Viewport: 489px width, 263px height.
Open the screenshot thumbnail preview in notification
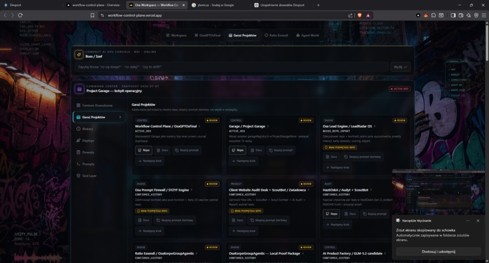pyautogui.click(x=439, y=192)
